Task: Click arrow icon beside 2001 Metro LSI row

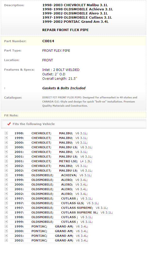Action: [6, 161]
